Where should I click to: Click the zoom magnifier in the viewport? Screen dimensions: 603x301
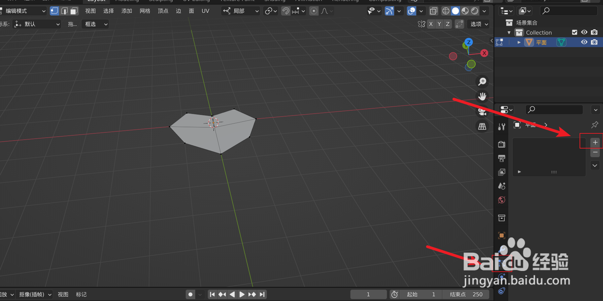coord(482,81)
